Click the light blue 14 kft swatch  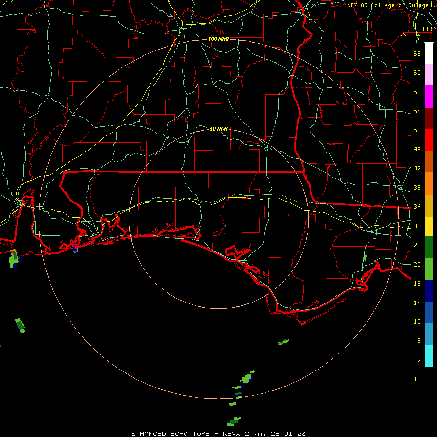429,334
